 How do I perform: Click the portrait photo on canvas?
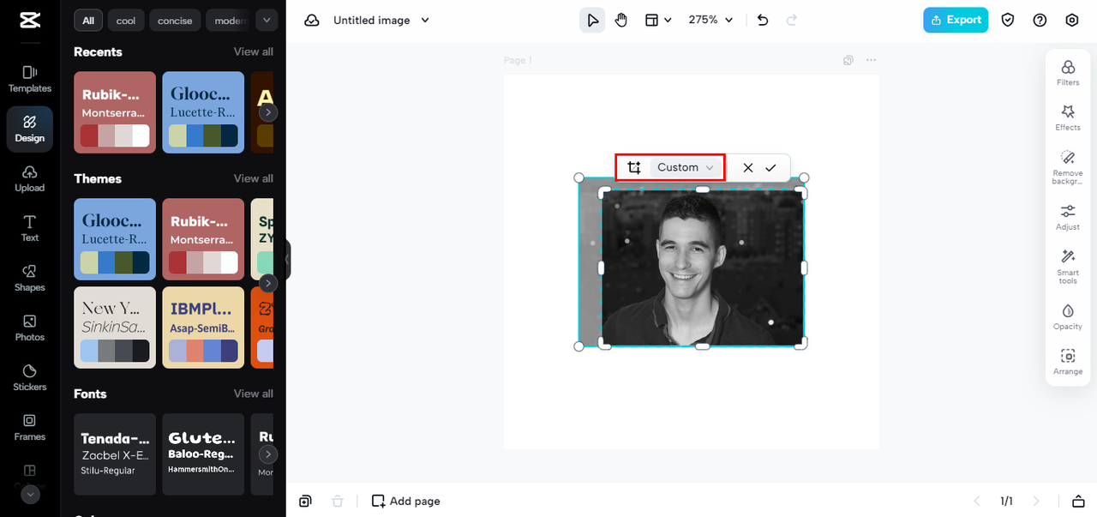click(x=703, y=268)
